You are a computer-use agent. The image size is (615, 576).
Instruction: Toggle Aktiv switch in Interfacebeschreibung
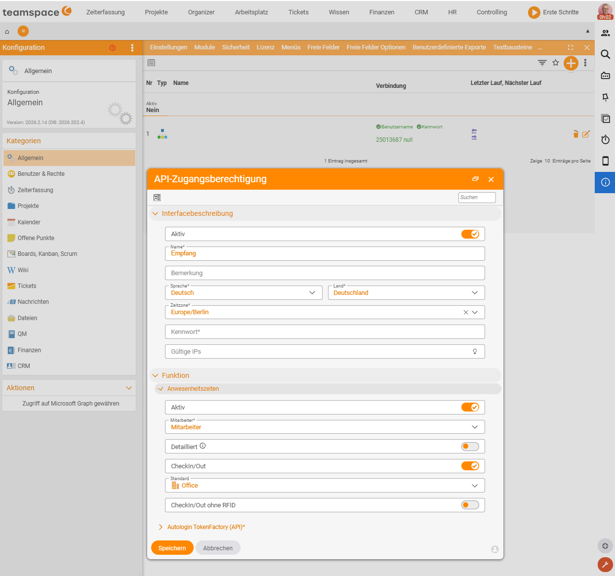pos(470,234)
